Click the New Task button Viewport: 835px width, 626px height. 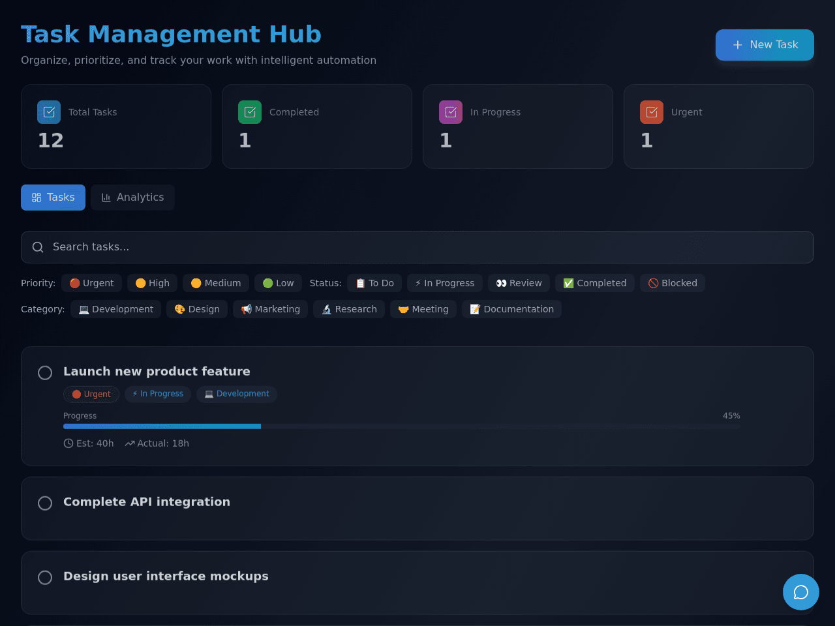tap(765, 45)
